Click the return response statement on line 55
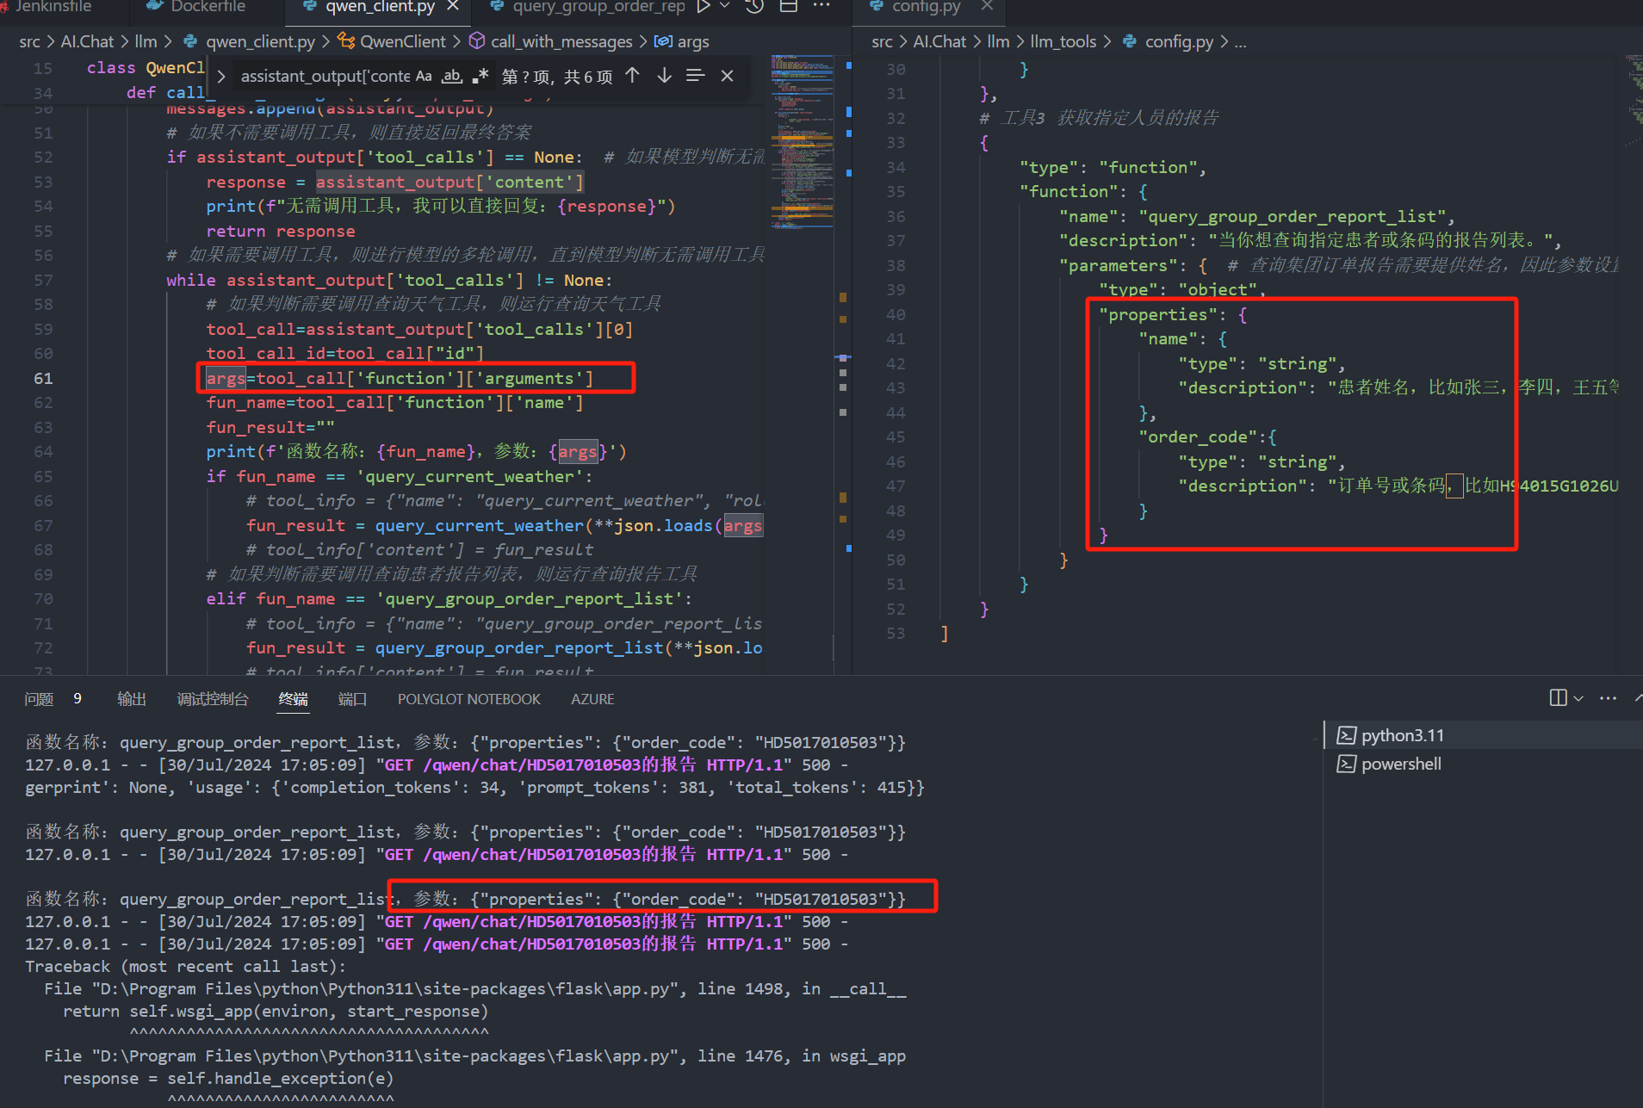 click(280, 231)
